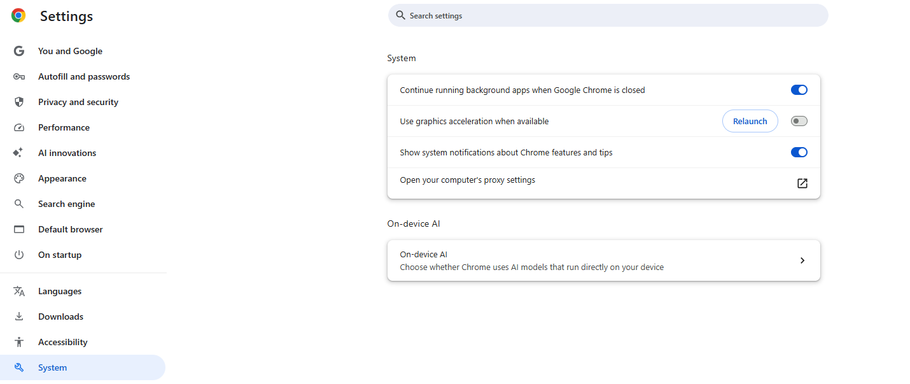Screen dimensions: 910x384
Task: Open Search engine settings
Action: pyautogui.click(x=66, y=204)
